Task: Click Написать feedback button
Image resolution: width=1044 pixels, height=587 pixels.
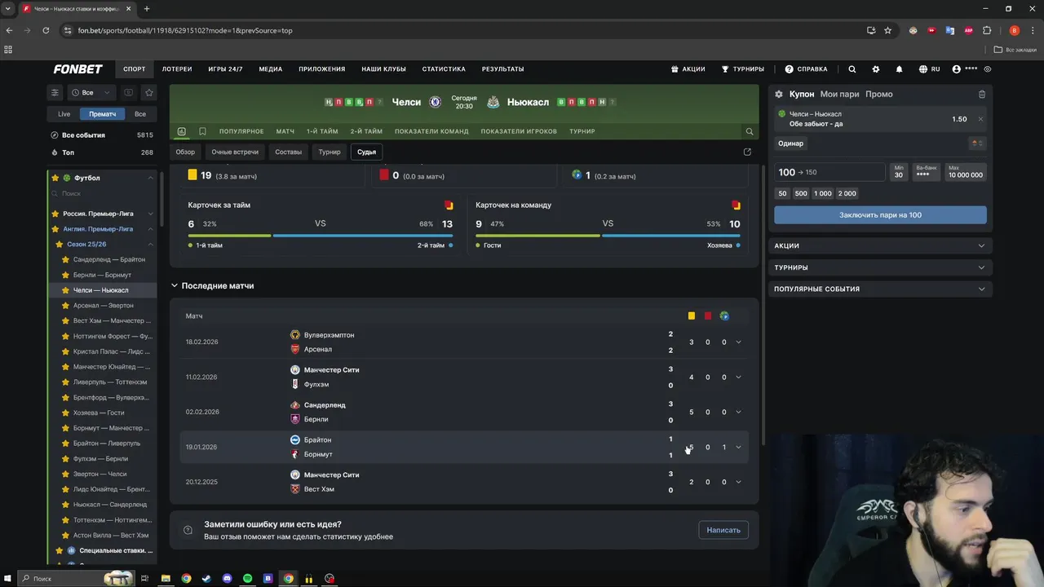Action: pyautogui.click(x=723, y=530)
